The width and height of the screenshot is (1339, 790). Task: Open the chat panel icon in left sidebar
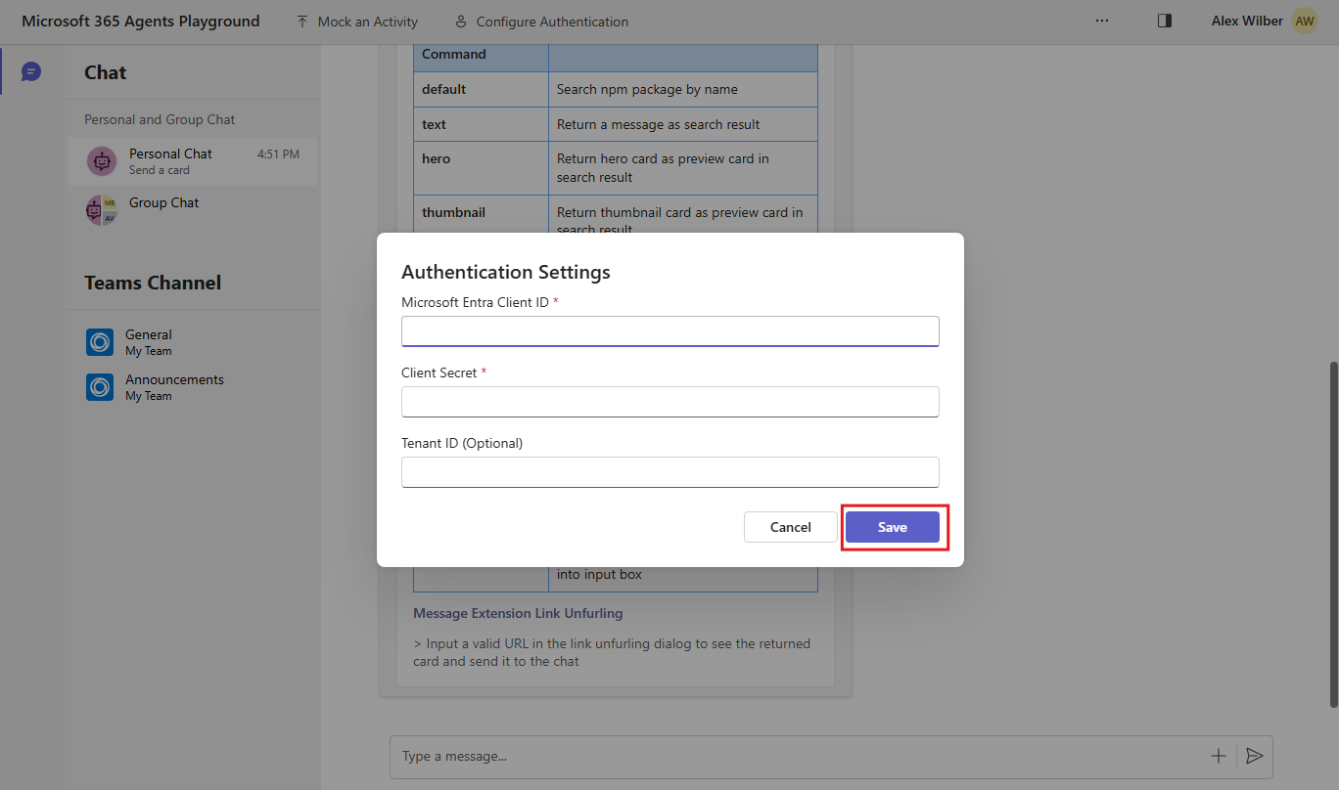click(x=30, y=70)
